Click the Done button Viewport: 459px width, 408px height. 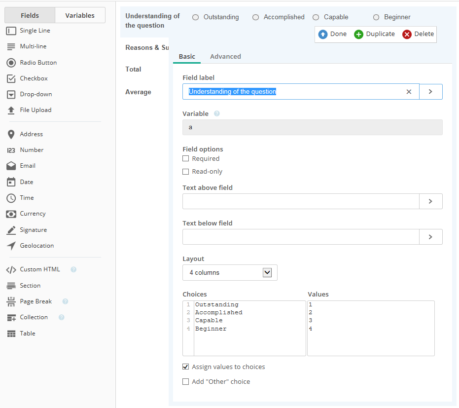[x=332, y=34]
